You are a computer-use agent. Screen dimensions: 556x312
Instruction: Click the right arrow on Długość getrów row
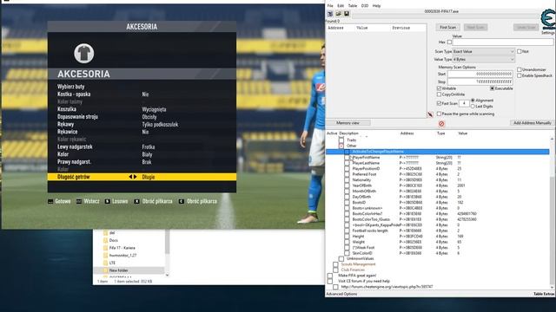tap(136, 177)
